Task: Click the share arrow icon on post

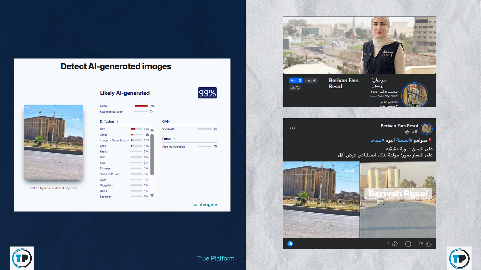Action: pyautogui.click(x=395, y=244)
